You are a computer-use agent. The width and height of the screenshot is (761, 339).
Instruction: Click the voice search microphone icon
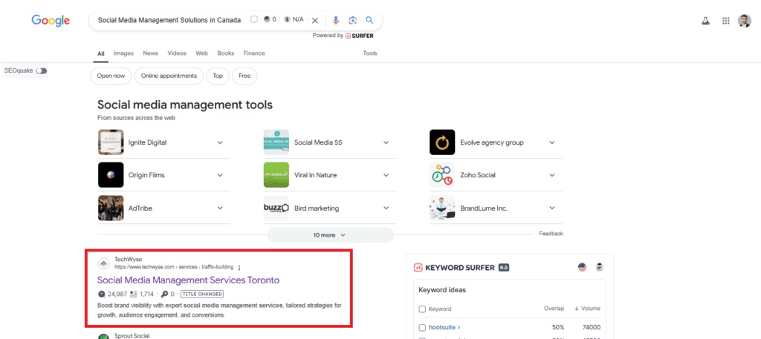pyautogui.click(x=336, y=20)
